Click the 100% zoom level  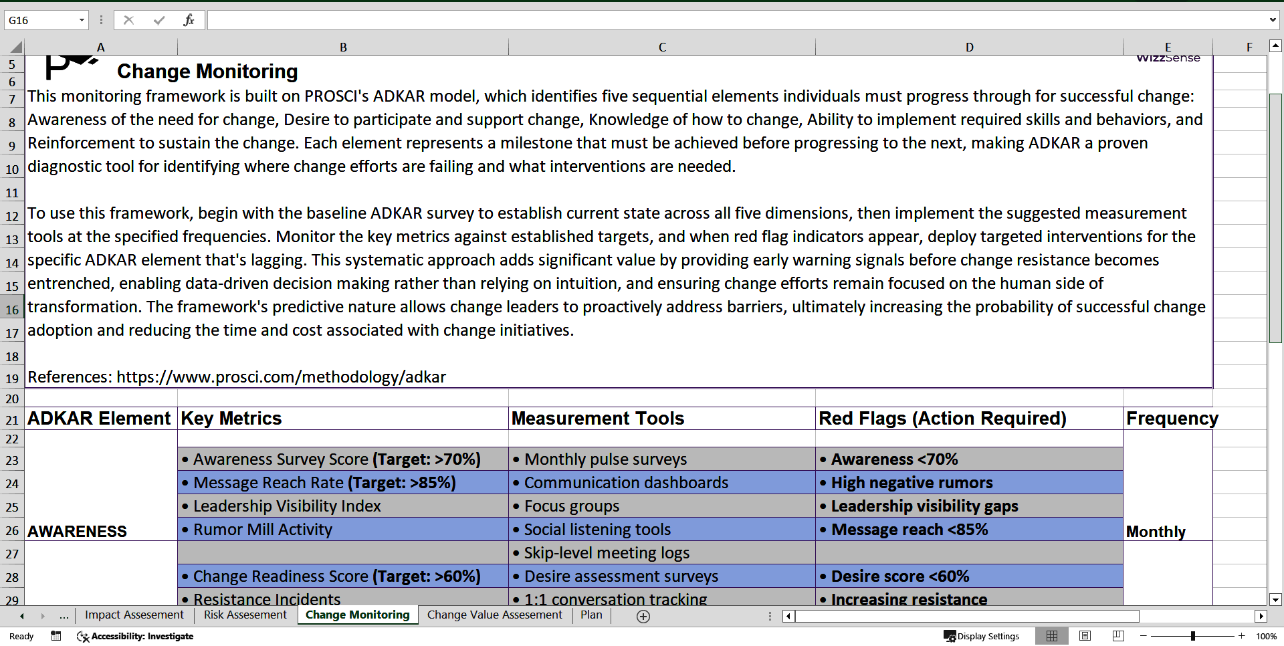[x=1266, y=636]
